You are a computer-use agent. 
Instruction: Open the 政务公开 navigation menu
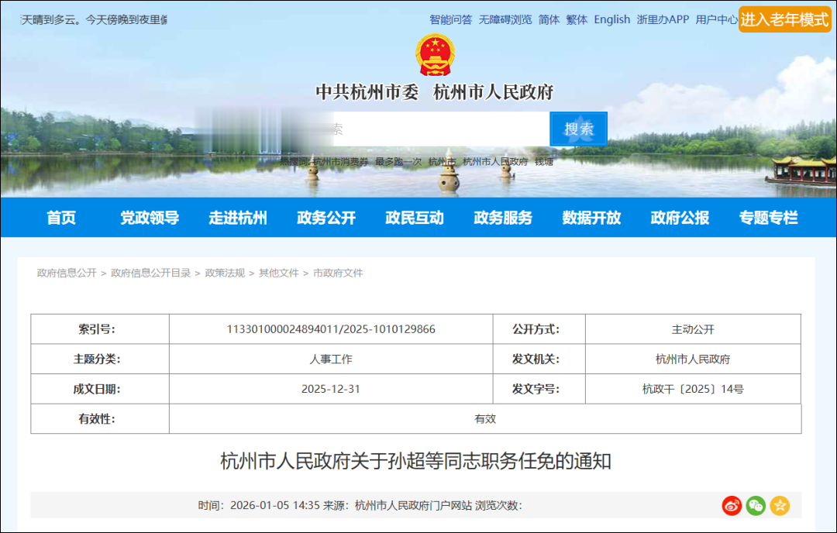point(325,218)
